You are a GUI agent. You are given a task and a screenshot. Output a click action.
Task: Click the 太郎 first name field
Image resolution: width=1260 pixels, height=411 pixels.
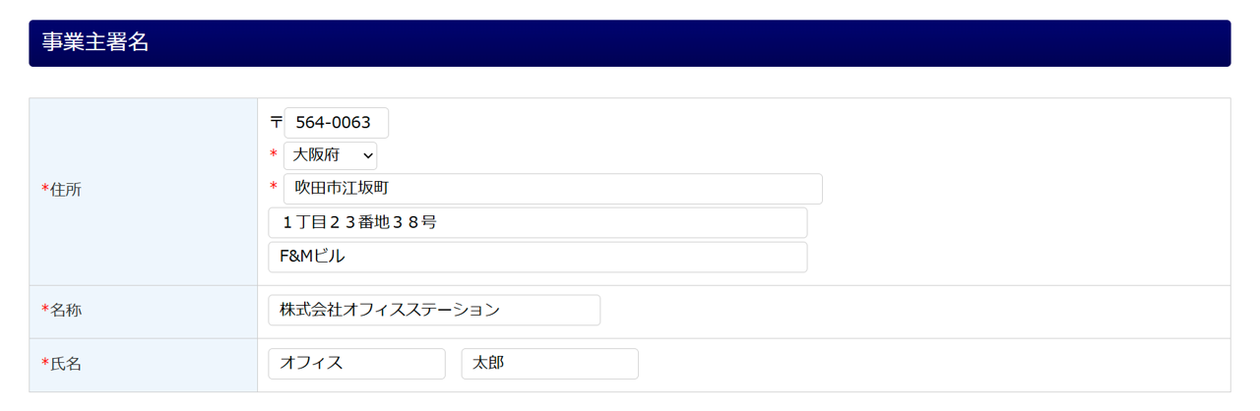[x=549, y=364]
